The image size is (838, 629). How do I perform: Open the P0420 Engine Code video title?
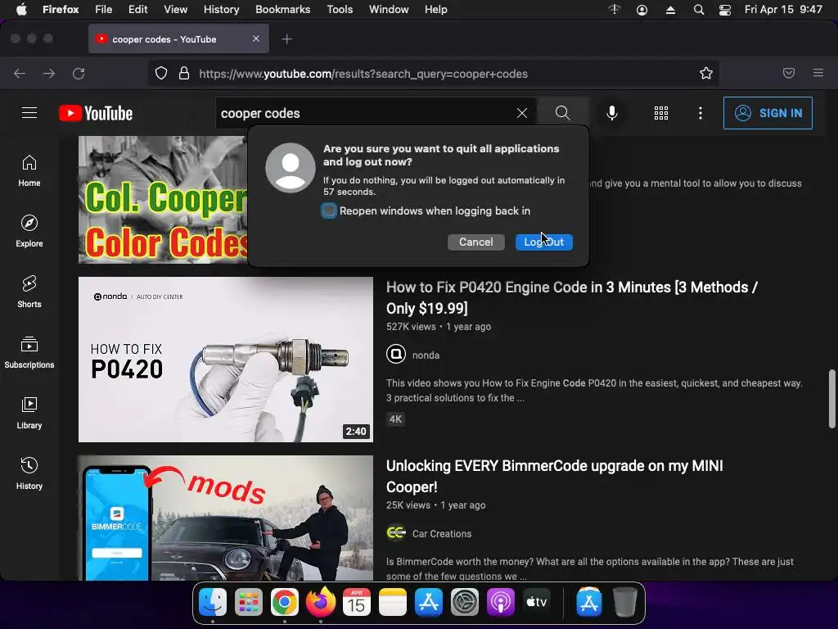[572, 297]
